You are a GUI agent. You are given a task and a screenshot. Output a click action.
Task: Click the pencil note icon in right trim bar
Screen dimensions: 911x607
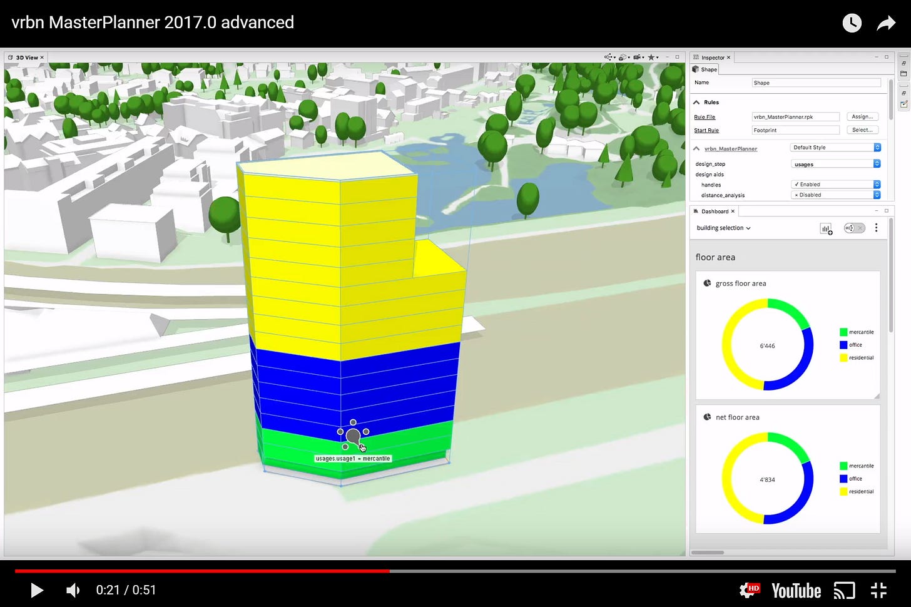coord(903,104)
